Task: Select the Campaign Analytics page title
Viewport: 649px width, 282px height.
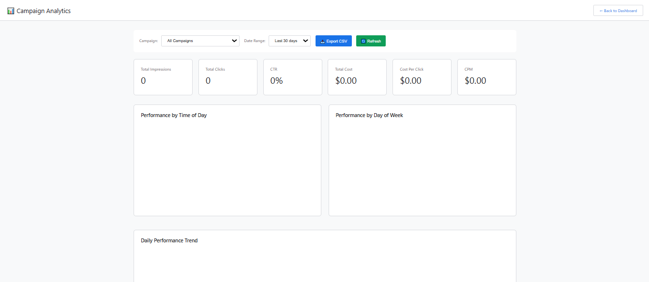Action: click(44, 11)
